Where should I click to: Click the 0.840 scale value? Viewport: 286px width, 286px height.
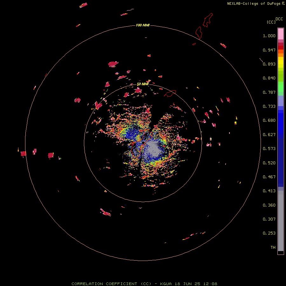point(269,78)
